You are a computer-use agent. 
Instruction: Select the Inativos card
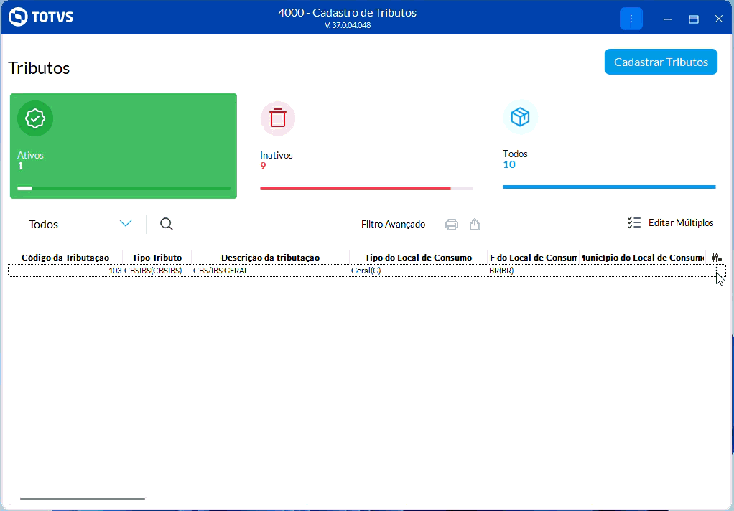[x=366, y=146]
